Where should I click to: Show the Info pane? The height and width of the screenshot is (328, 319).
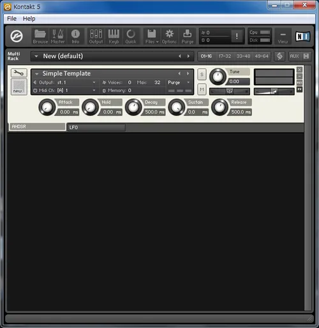click(75, 36)
